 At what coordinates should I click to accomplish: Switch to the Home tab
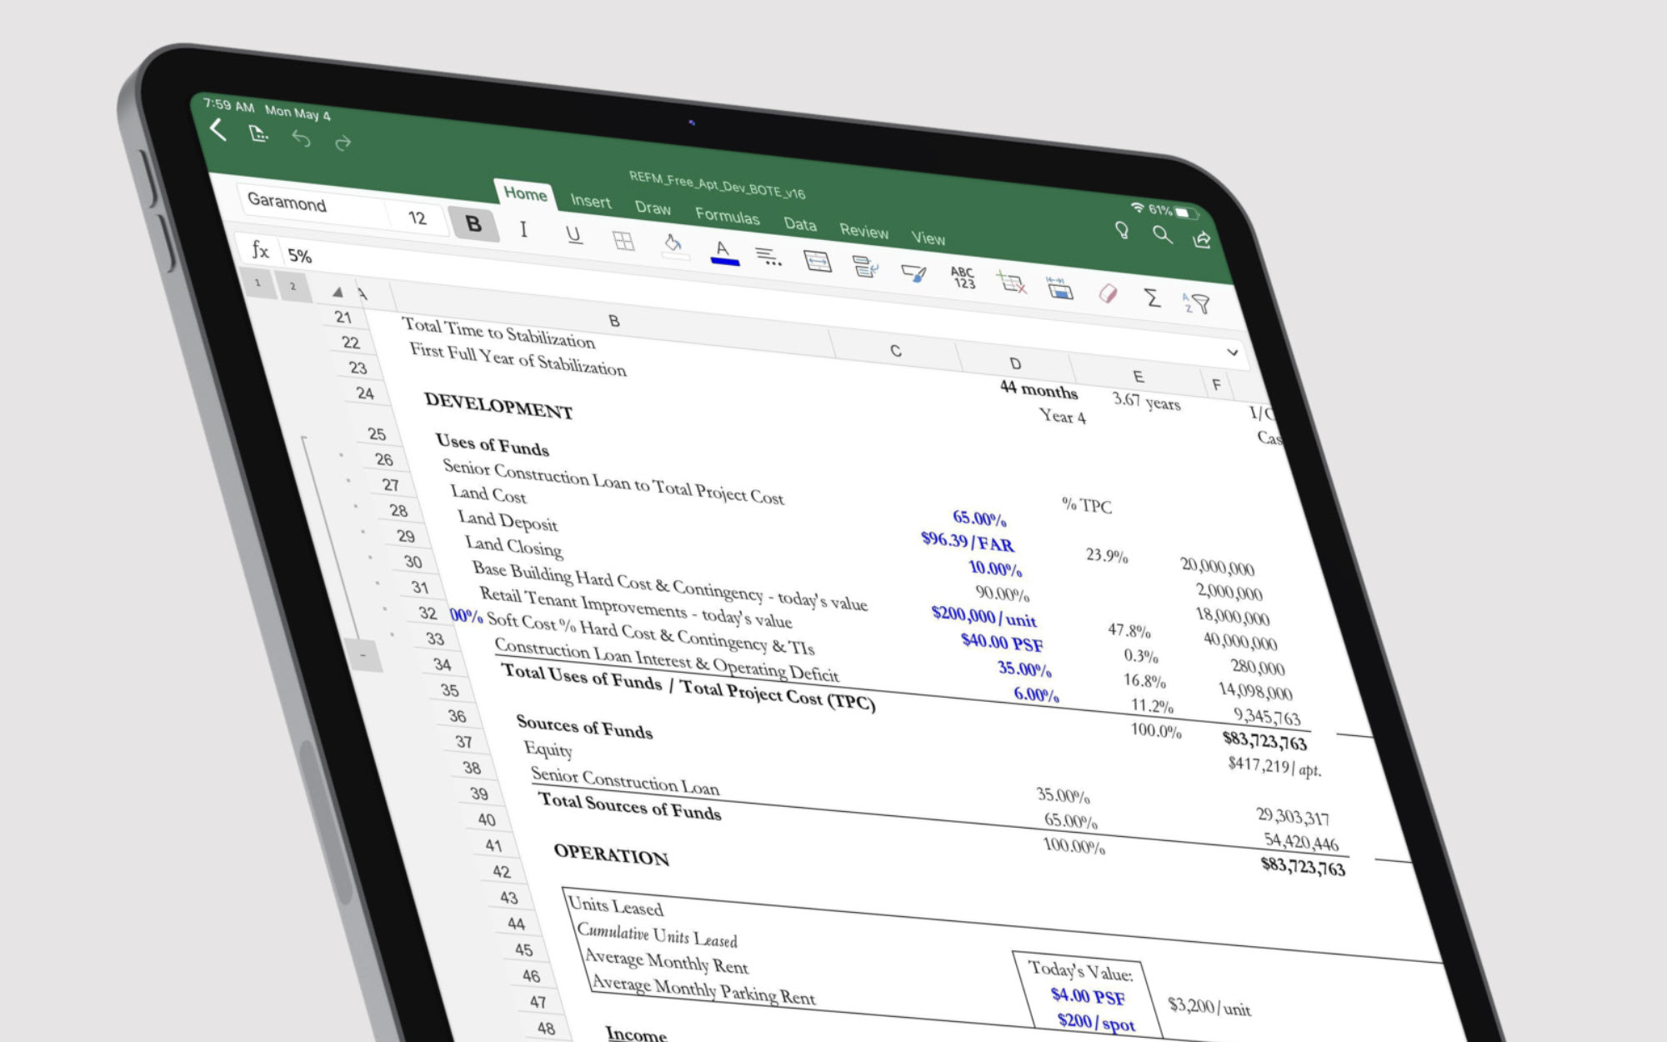coord(525,193)
